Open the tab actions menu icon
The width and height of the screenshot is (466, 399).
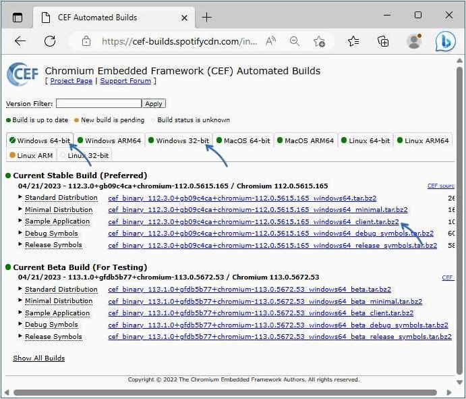pos(18,18)
